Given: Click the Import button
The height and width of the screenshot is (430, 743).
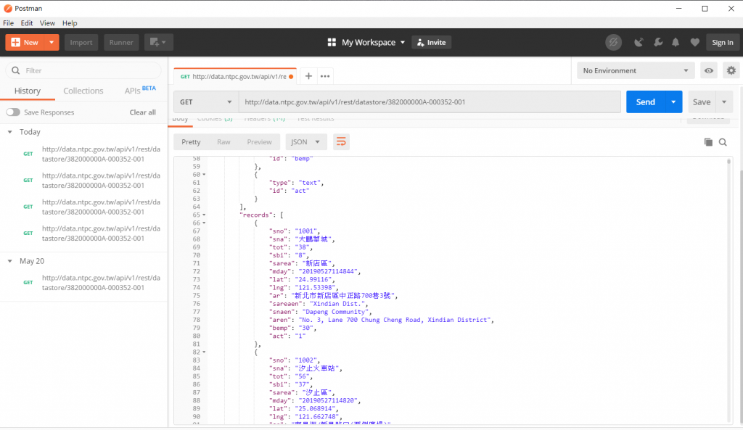Looking at the screenshot, I should (81, 42).
